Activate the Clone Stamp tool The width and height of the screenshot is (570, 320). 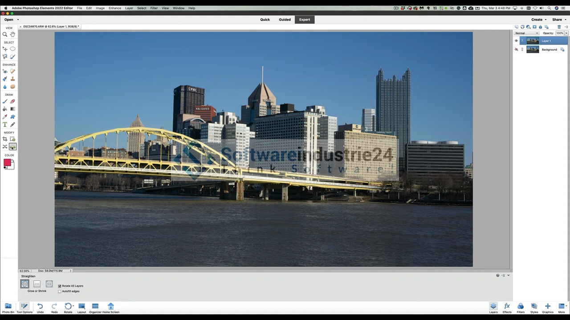pyautogui.click(x=12, y=79)
